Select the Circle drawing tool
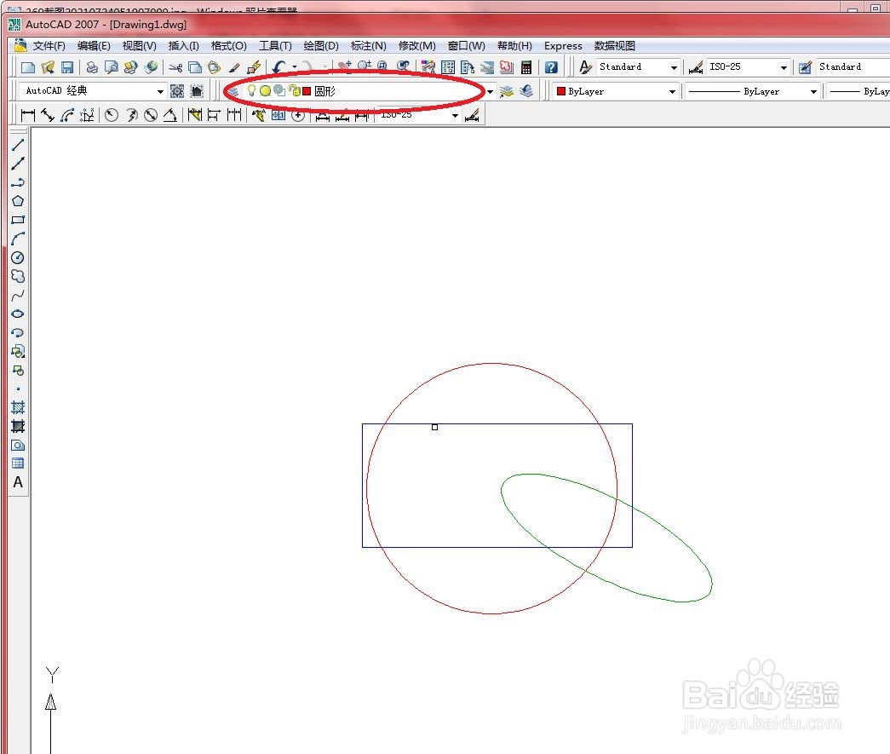Image resolution: width=890 pixels, height=754 pixels. click(18, 258)
